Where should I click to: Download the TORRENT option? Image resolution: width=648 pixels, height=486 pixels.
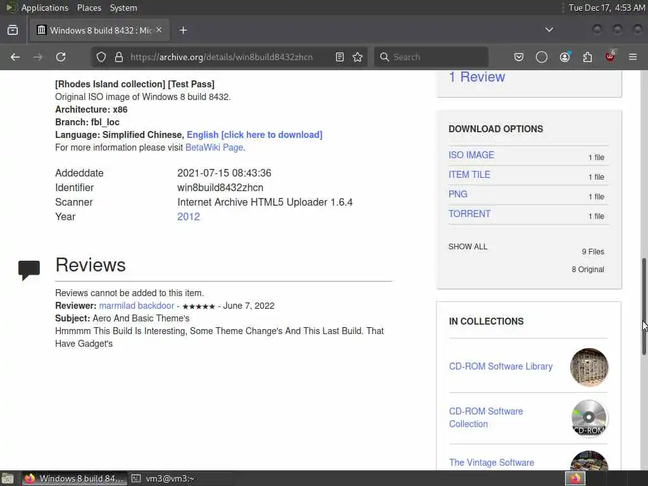(x=470, y=214)
